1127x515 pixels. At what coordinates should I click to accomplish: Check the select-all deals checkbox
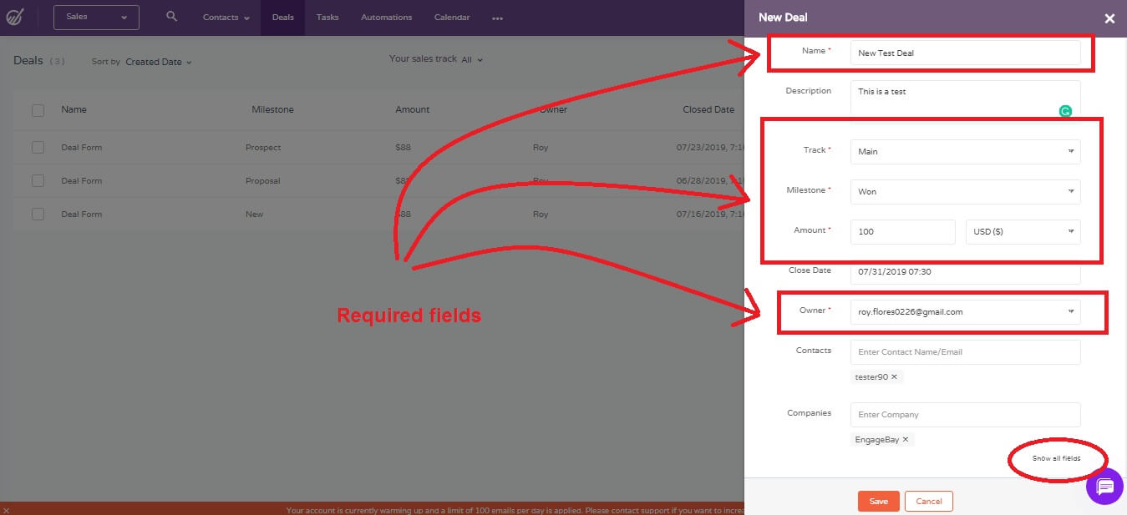click(x=38, y=110)
